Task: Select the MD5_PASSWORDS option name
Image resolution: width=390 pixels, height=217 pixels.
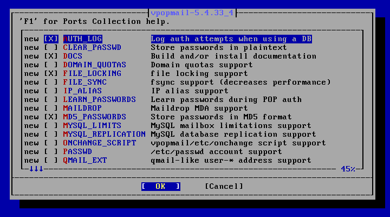Action: (x=95, y=117)
